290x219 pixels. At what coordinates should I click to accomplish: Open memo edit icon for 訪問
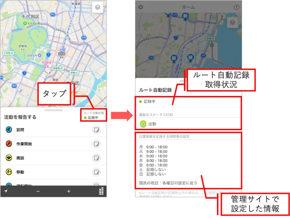[97, 130]
